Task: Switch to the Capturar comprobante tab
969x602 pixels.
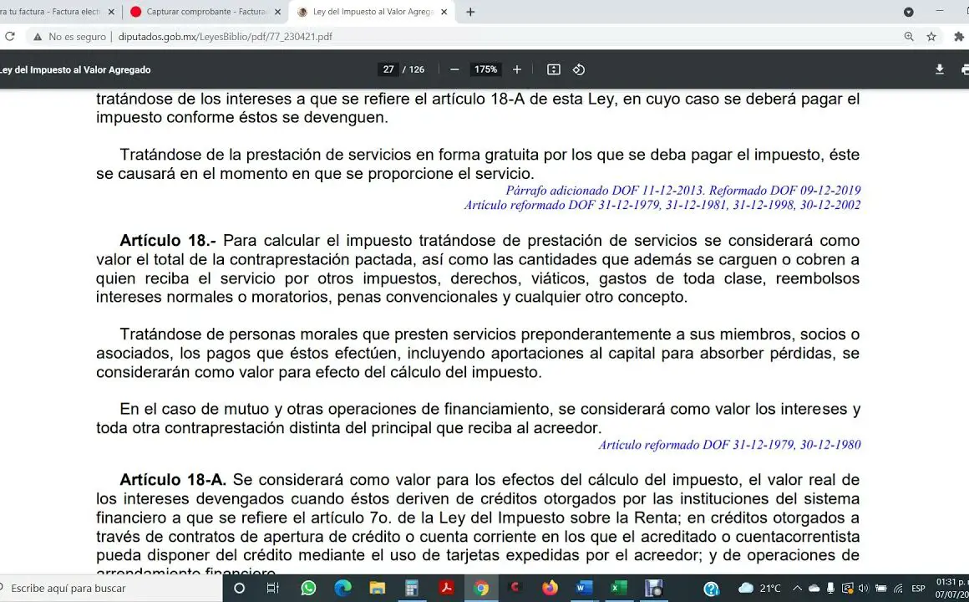Action: point(205,12)
